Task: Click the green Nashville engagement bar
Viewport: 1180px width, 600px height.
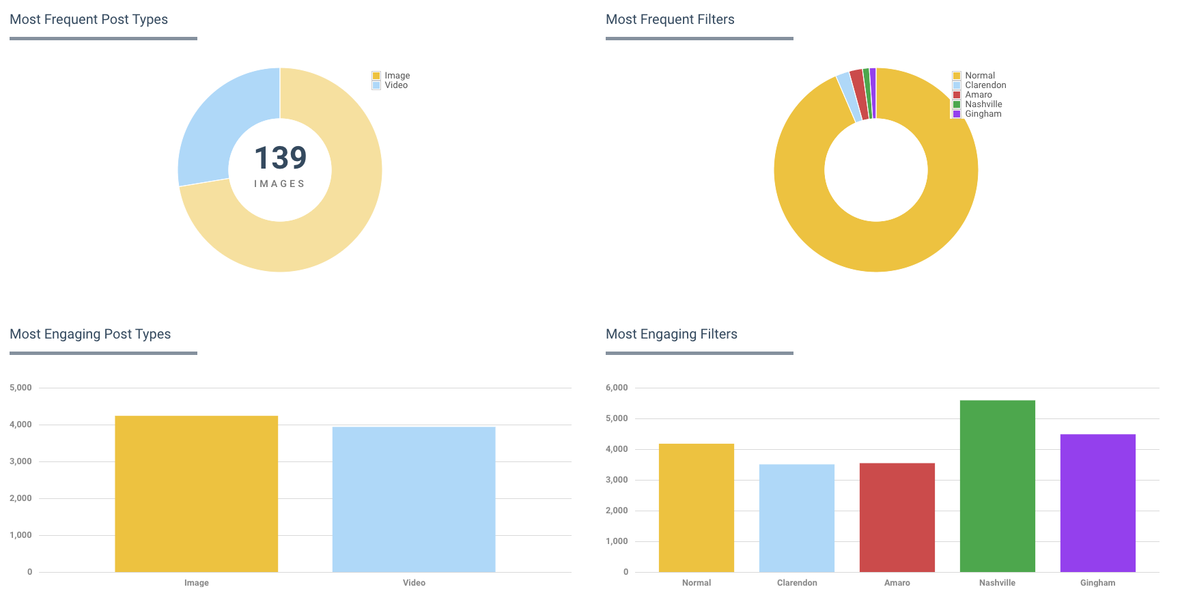Action: click(x=998, y=486)
